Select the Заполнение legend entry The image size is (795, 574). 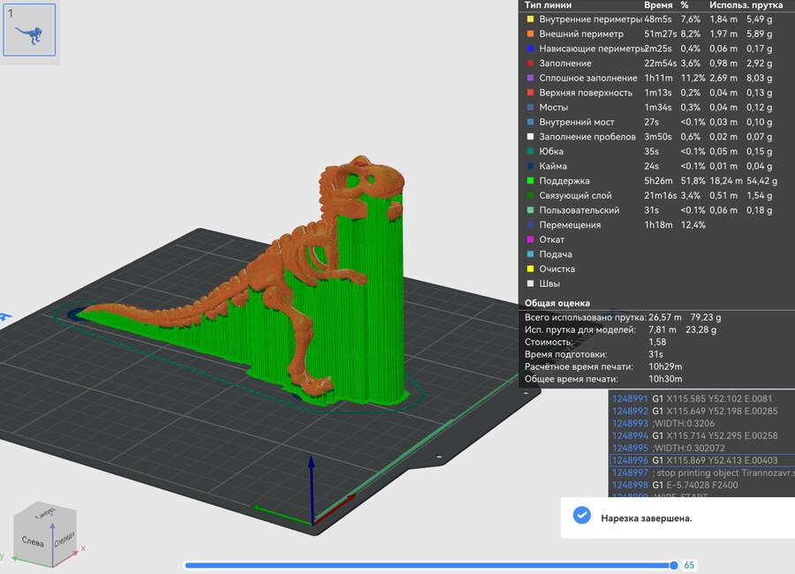coord(565,63)
